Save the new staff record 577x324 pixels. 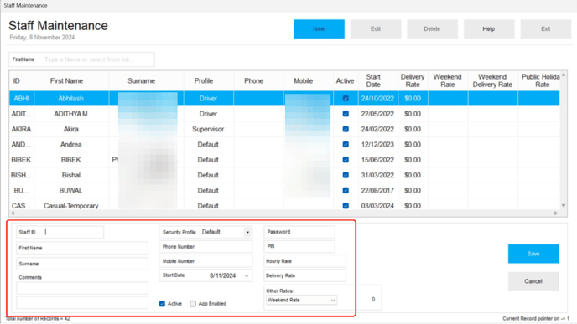click(x=533, y=254)
